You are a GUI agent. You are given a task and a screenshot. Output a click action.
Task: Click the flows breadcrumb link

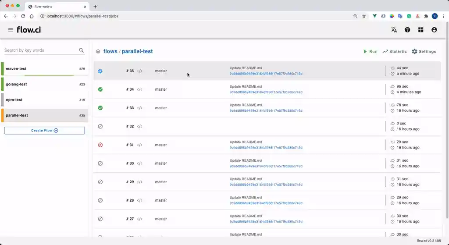[110, 51]
